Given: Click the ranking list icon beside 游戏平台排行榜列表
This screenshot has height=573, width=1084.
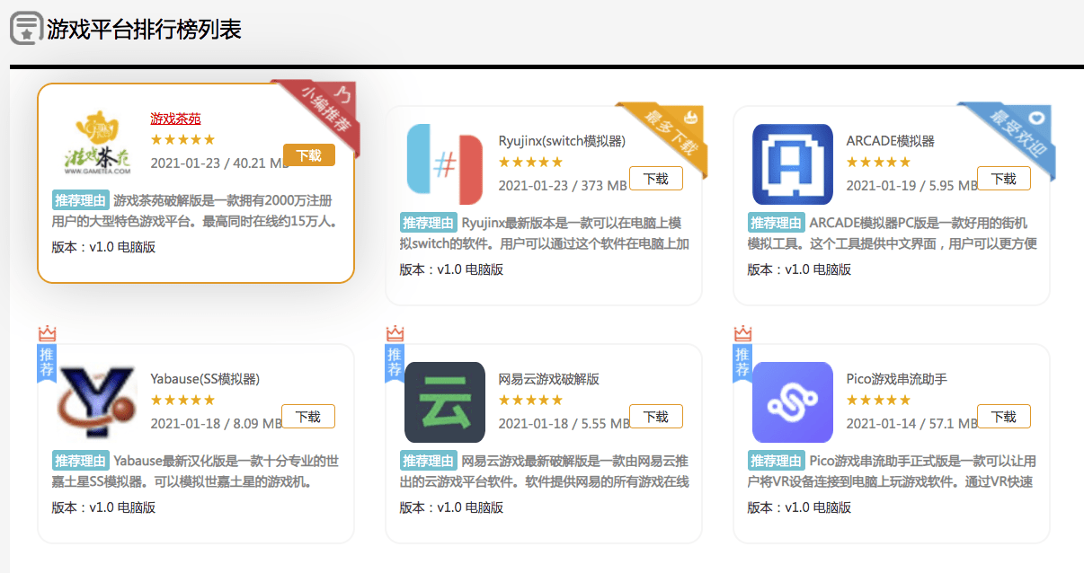Looking at the screenshot, I should (x=26, y=28).
